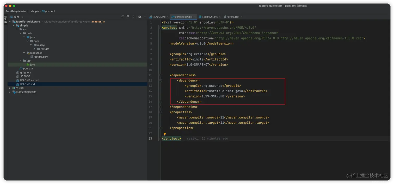394x184 pixels.
Task: Click fastdfs-quickstart breadcrumb in navigation bar
Action: pos(17,11)
